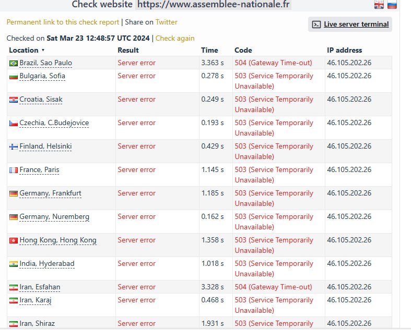Click the Iran flag beside Shiraz
The height and width of the screenshot is (330, 411).
click(x=14, y=324)
